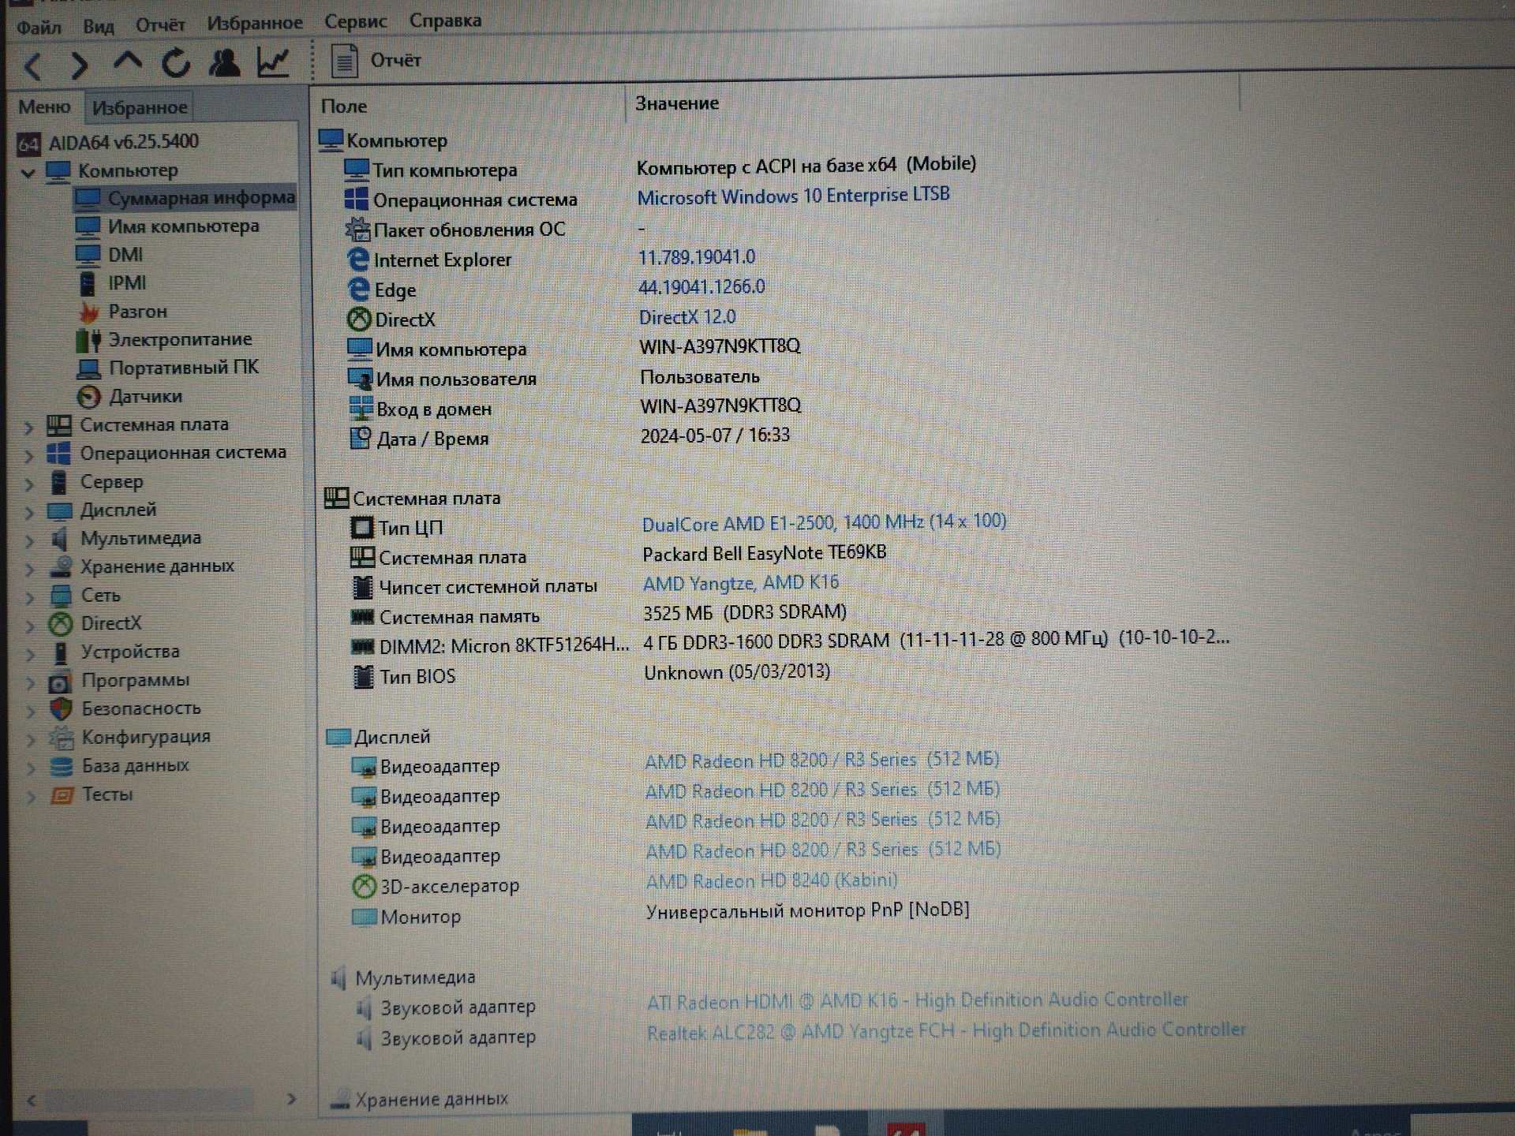The width and height of the screenshot is (1515, 1136).
Task: Select the DMI tree item
Action: tap(110, 255)
